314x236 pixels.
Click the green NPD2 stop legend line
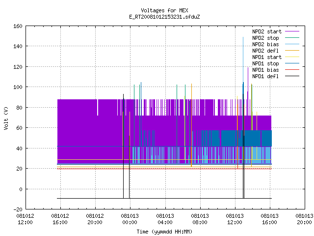click(292, 38)
